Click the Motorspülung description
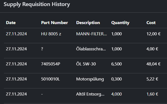The image size is (167, 104). [x=90, y=79]
